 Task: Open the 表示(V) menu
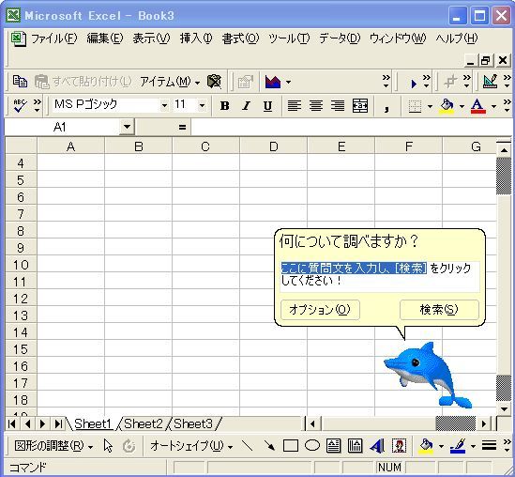[x=151, y=38]
